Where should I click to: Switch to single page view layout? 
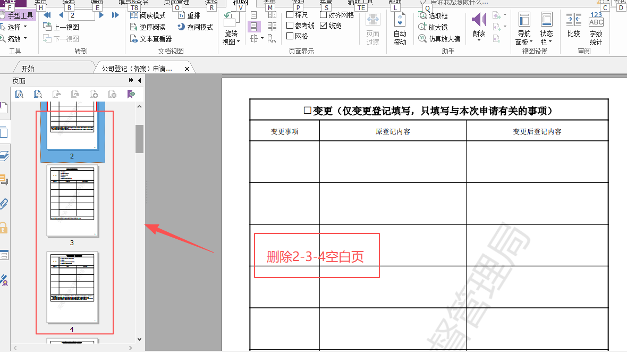pyautogui.click(x=253, y=15)
